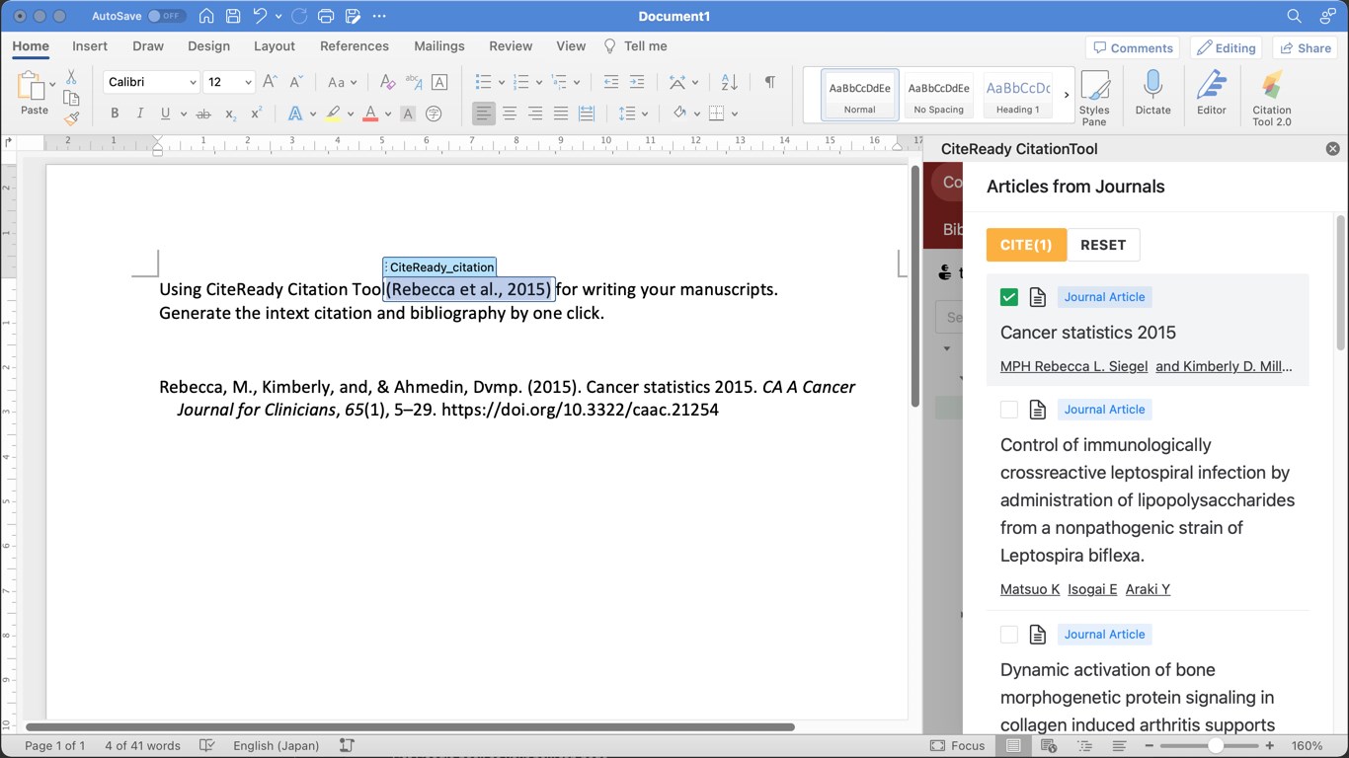Toggle the AutoSave switch
Viewport: 1349px width, 758px height.
click(x=166, y=17)
